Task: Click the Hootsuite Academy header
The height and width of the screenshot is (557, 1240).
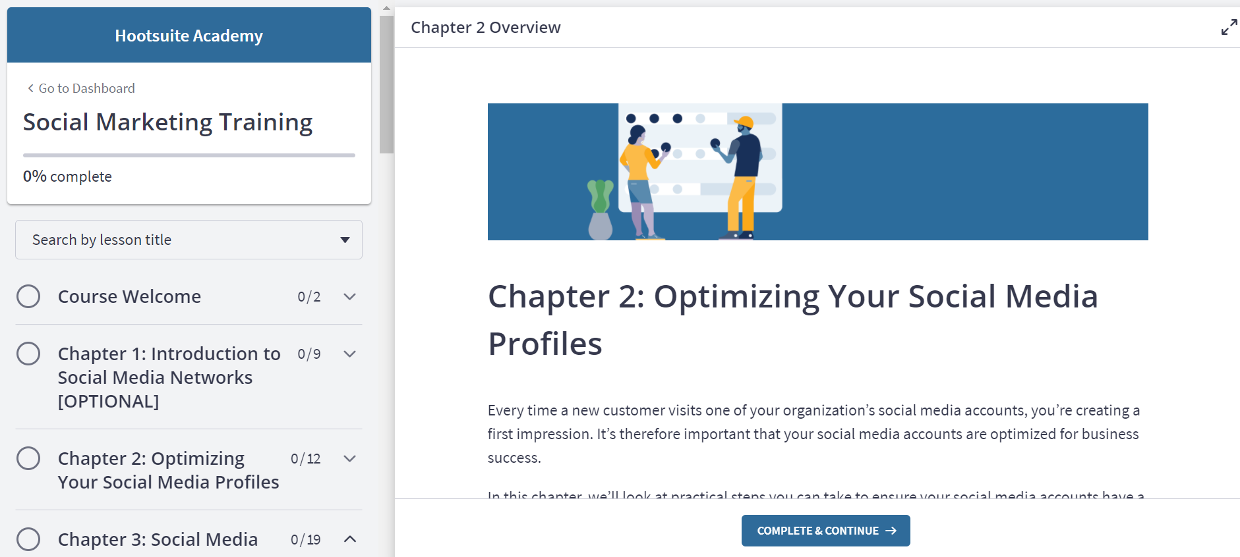Action: coord(189,36)
